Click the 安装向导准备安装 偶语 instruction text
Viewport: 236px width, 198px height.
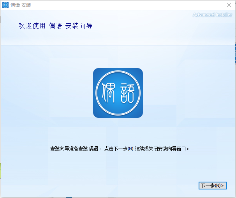(x=120, y=149)
